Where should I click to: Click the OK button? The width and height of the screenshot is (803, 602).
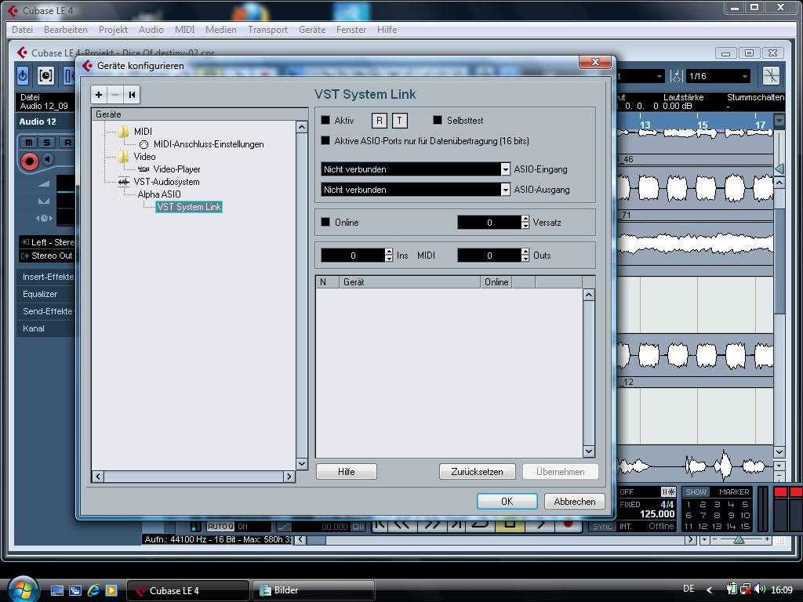coord(507,502)
